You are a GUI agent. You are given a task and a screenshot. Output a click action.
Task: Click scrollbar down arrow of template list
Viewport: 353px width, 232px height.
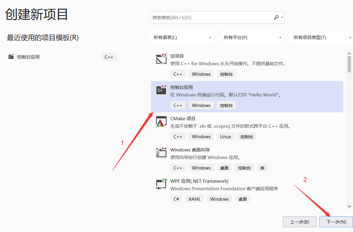(349, 206)
